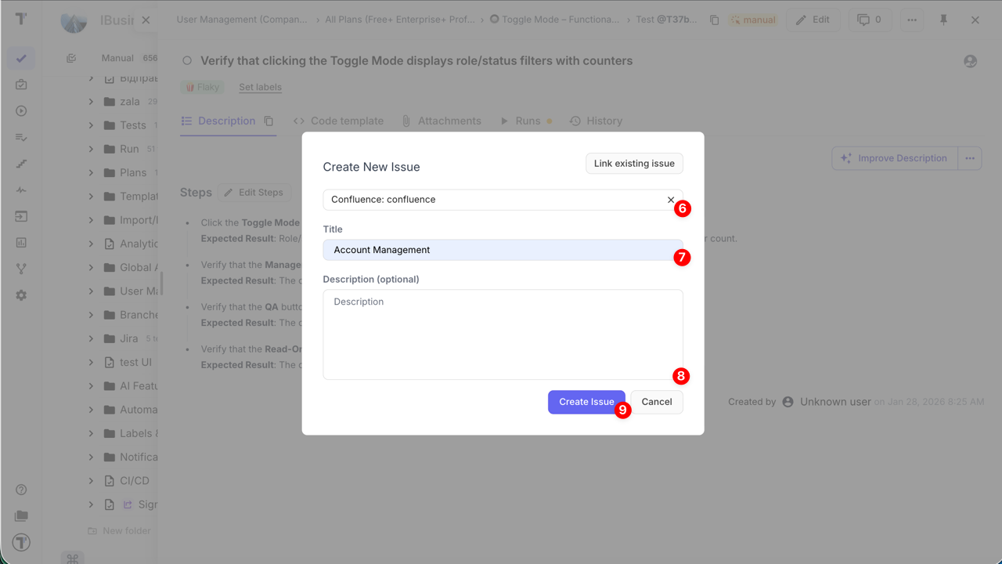Click Link existing issue
1002x564 pixels.
[x=633, y=163]
